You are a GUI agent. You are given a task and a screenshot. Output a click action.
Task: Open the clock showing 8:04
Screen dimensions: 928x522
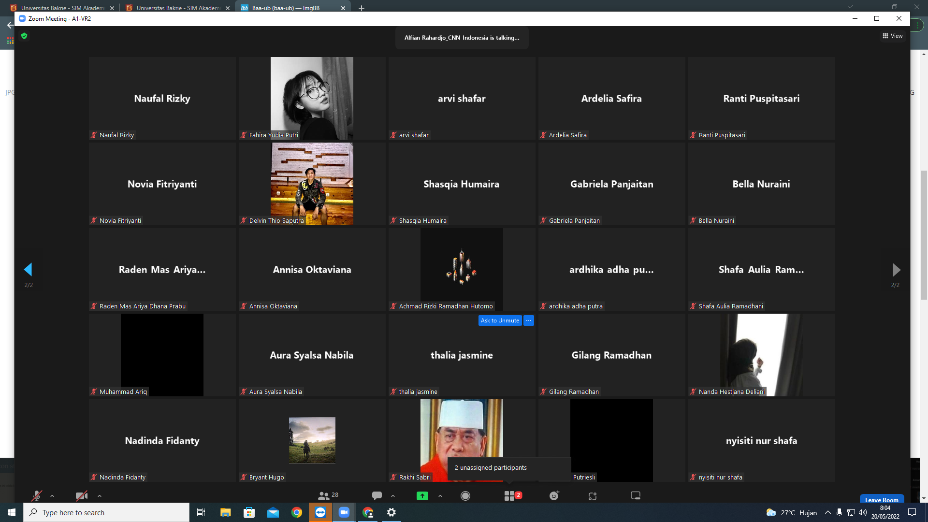[885, 512]
